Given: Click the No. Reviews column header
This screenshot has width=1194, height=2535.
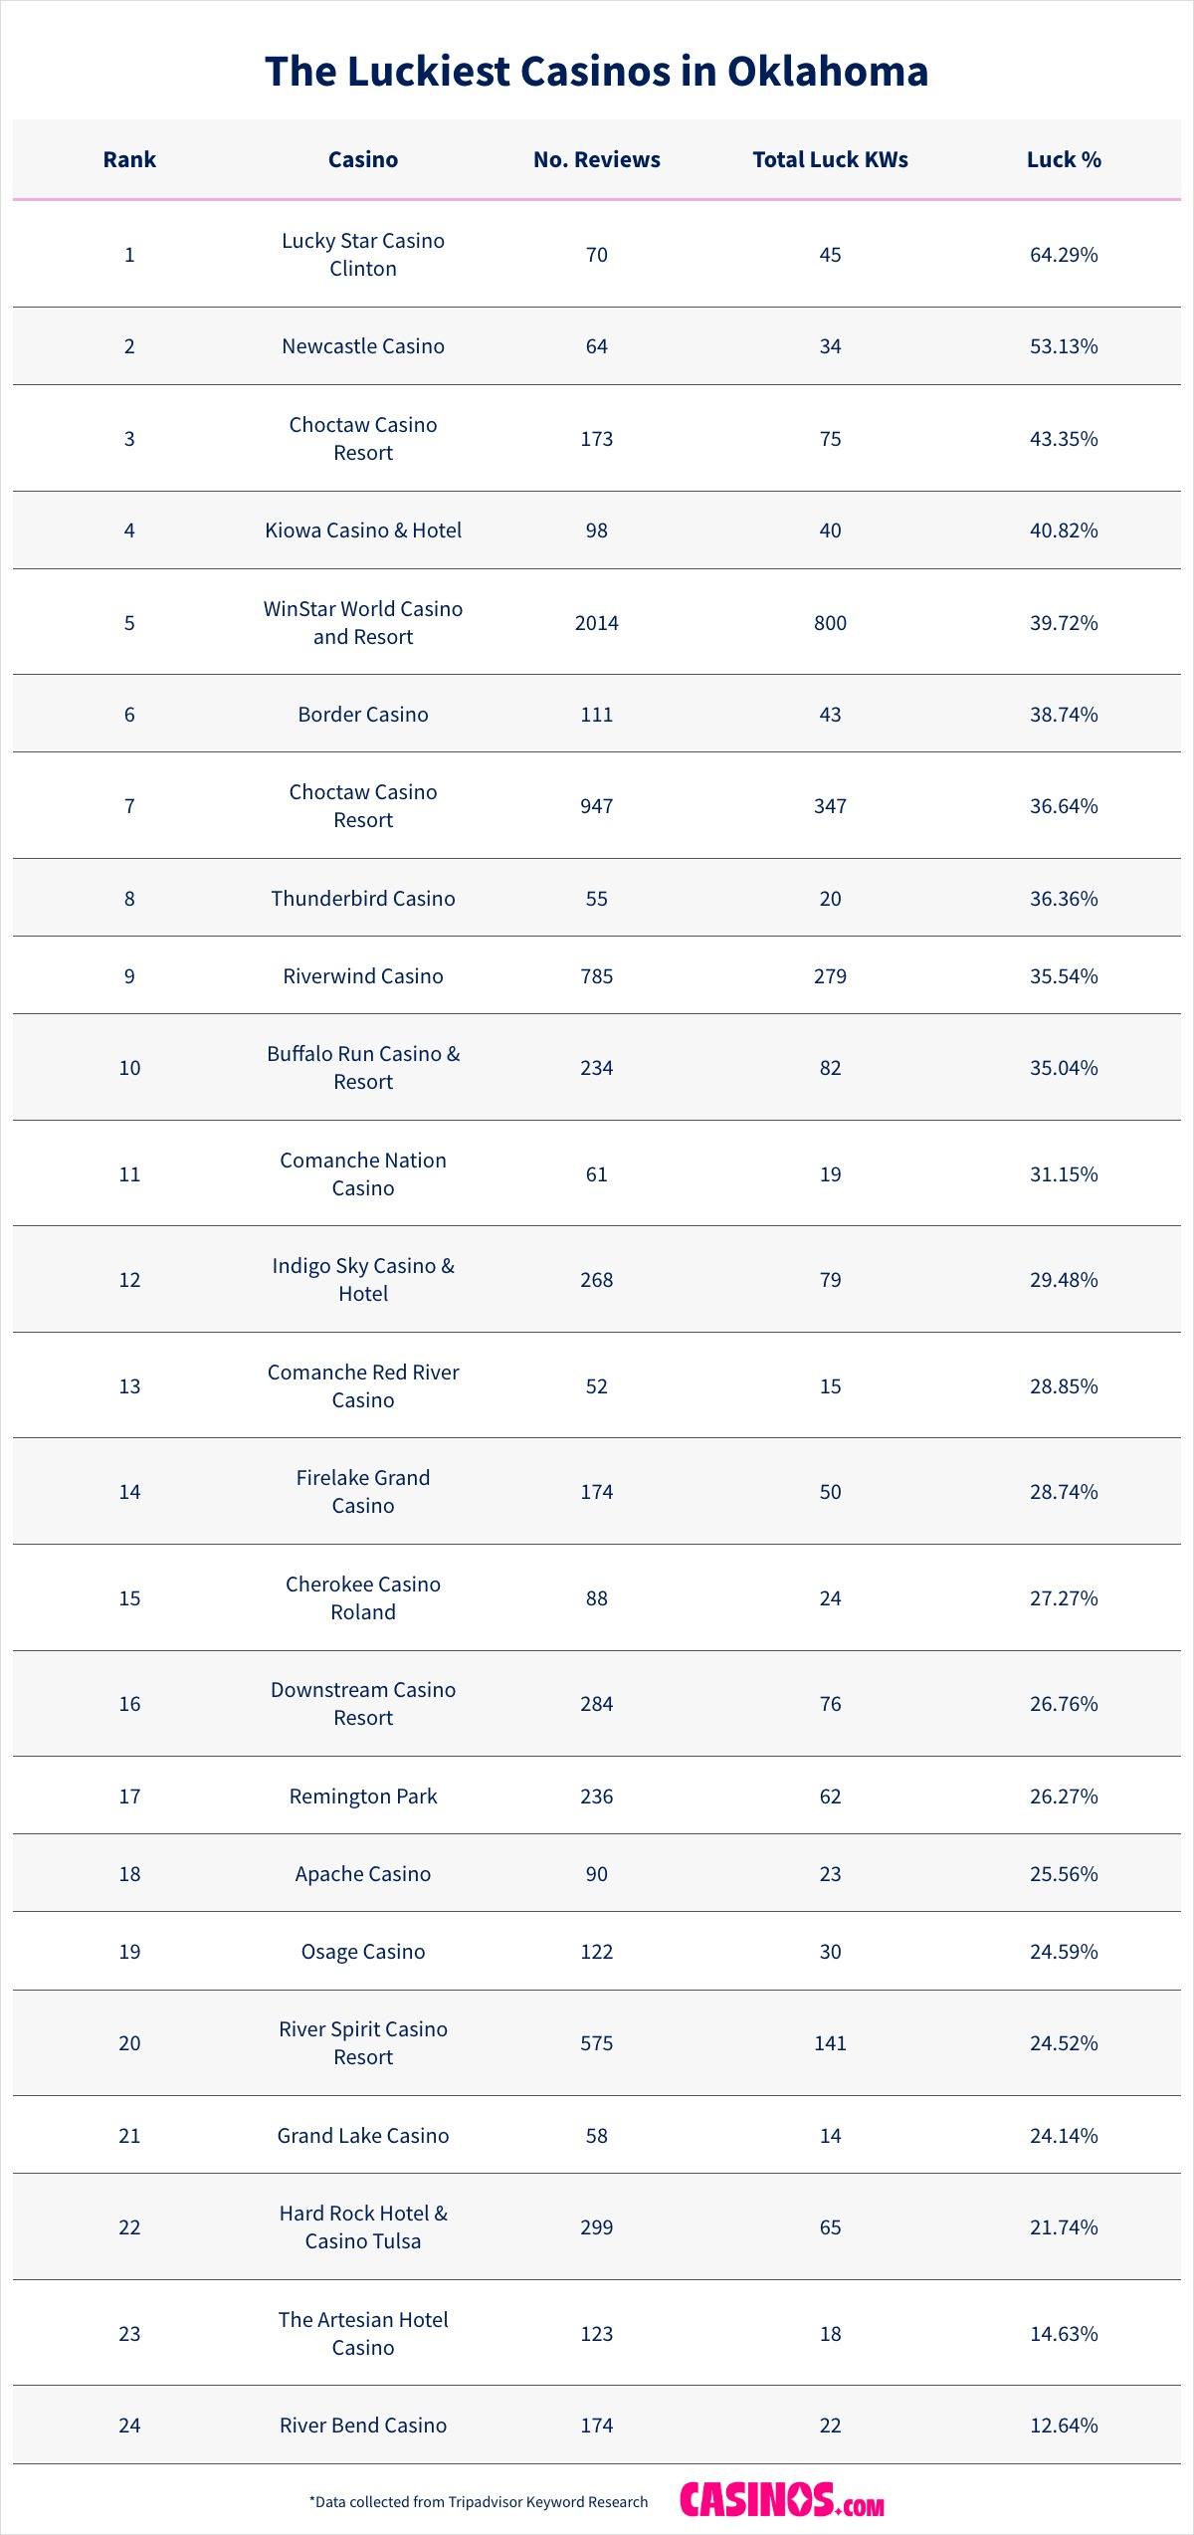Looking at the screenshot, I should click(597, 159).
